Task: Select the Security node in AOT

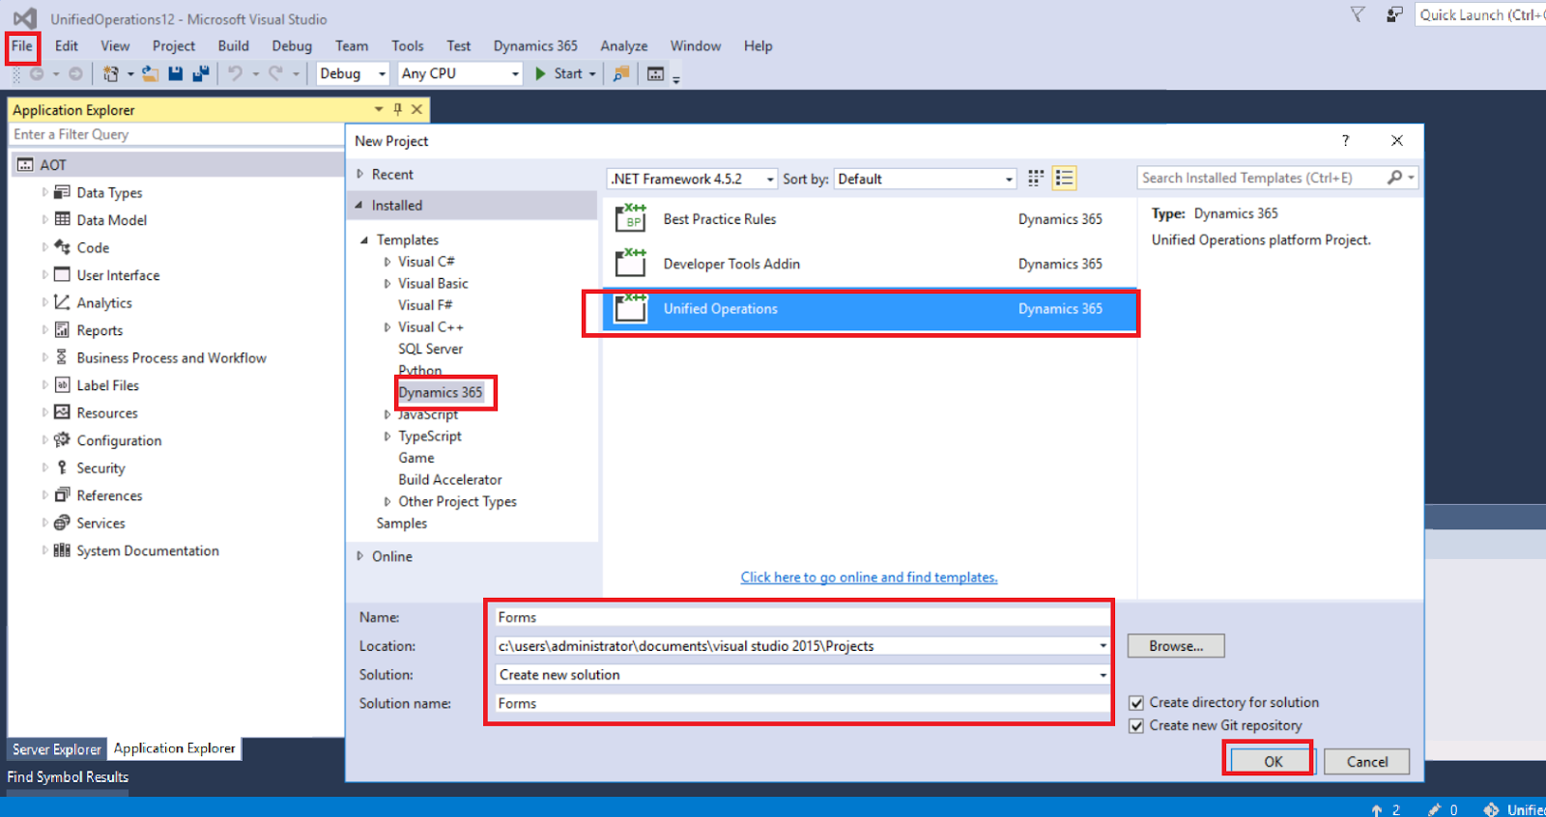Action: click(100, 468)
